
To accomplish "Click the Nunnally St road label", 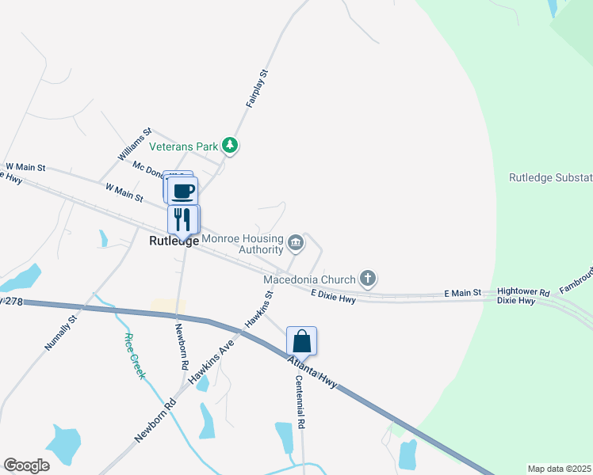I will [x=61, y=333].
